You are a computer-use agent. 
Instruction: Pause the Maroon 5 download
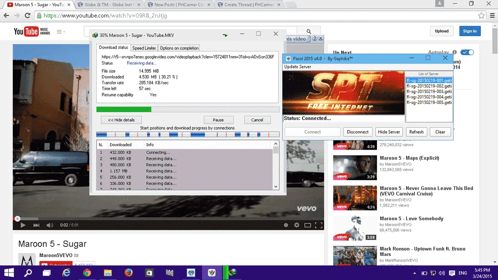pos(218,120)
